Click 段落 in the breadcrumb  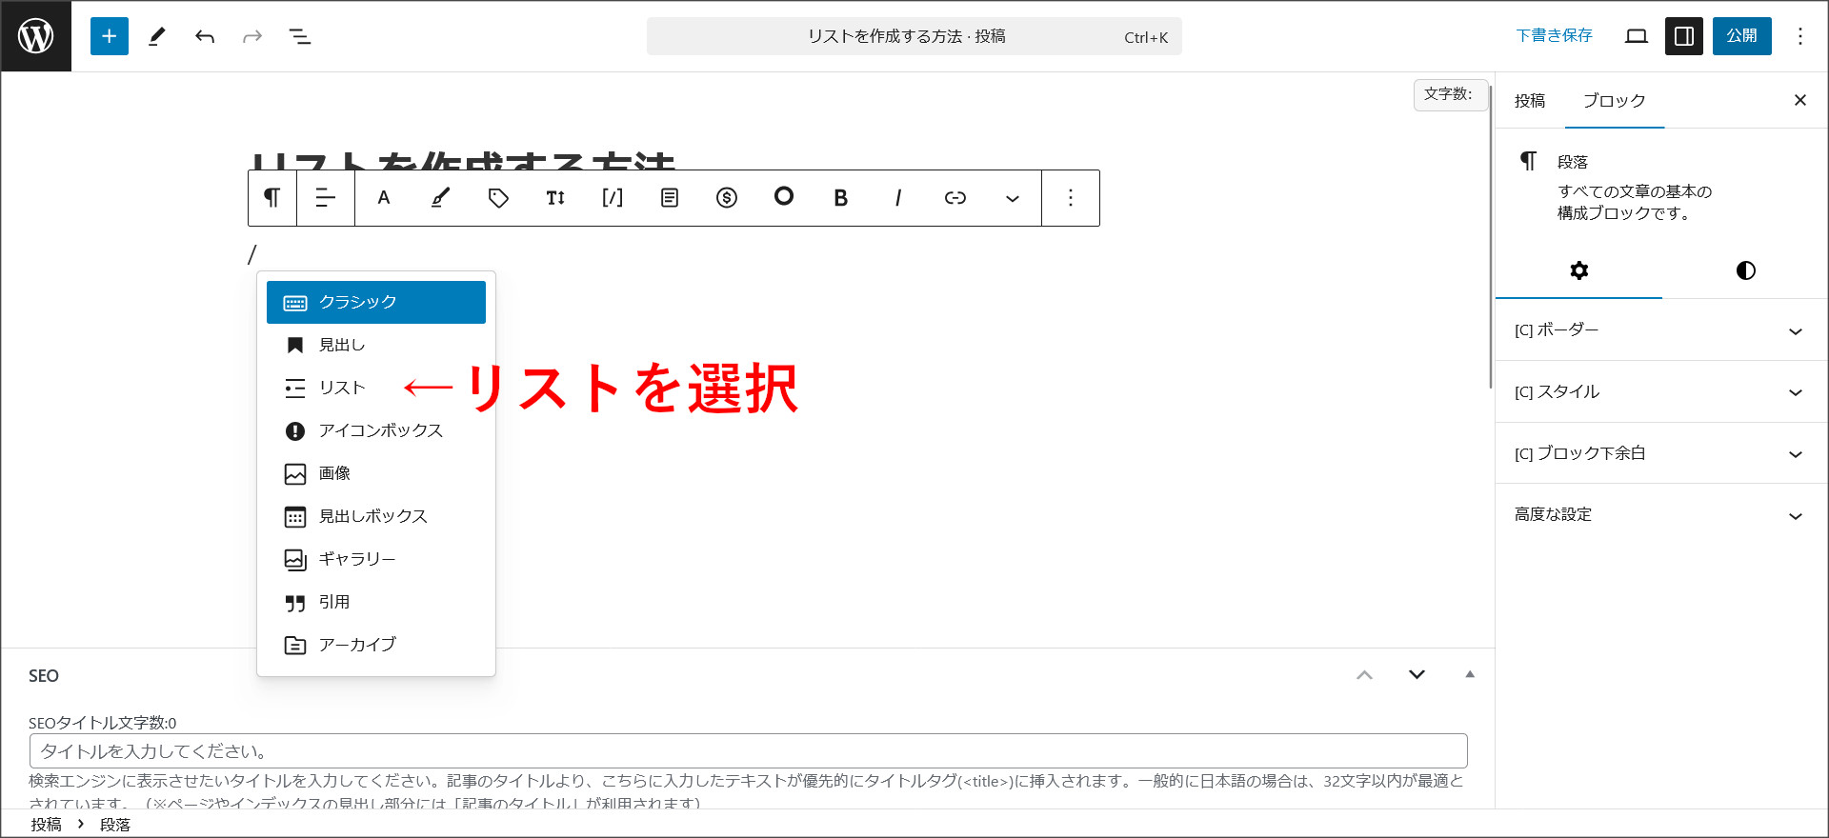click(115, 825)
